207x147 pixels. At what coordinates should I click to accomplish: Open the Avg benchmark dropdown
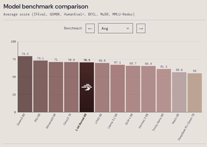click(115, 28)
